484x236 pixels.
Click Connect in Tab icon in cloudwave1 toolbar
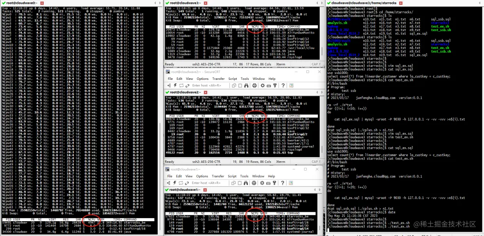181,183
